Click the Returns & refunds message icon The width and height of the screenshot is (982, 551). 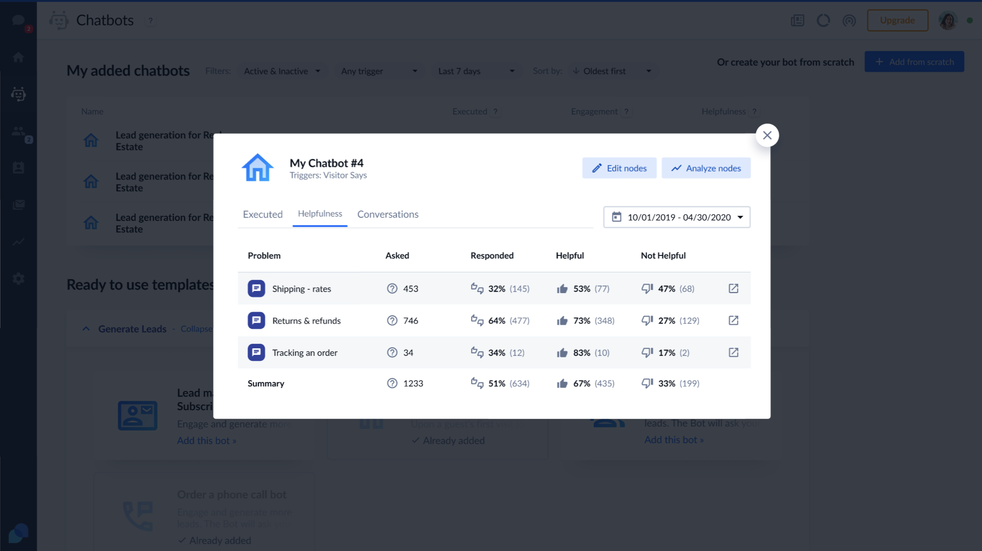pyautogui.click(x=256, y=321)
